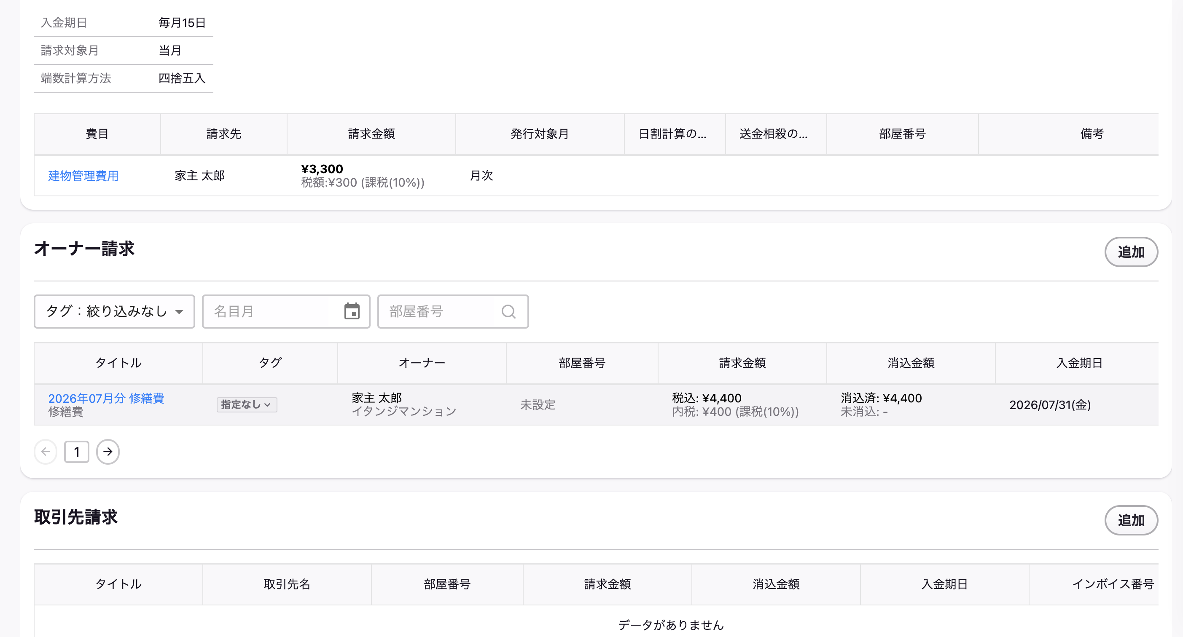Focus the 名目月 date input field
This screenshot has width=1183, height=637.
tap(286, 312)
